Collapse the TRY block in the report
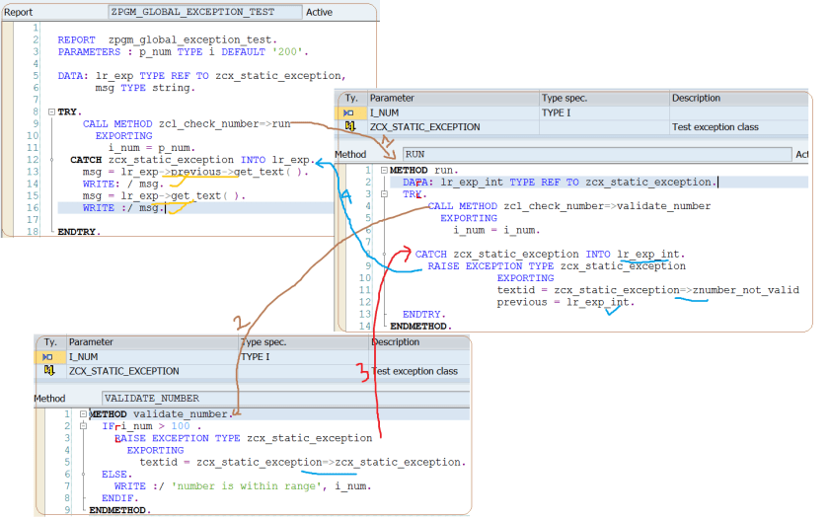This screenshot has width=829, height=519. point(50,113)
